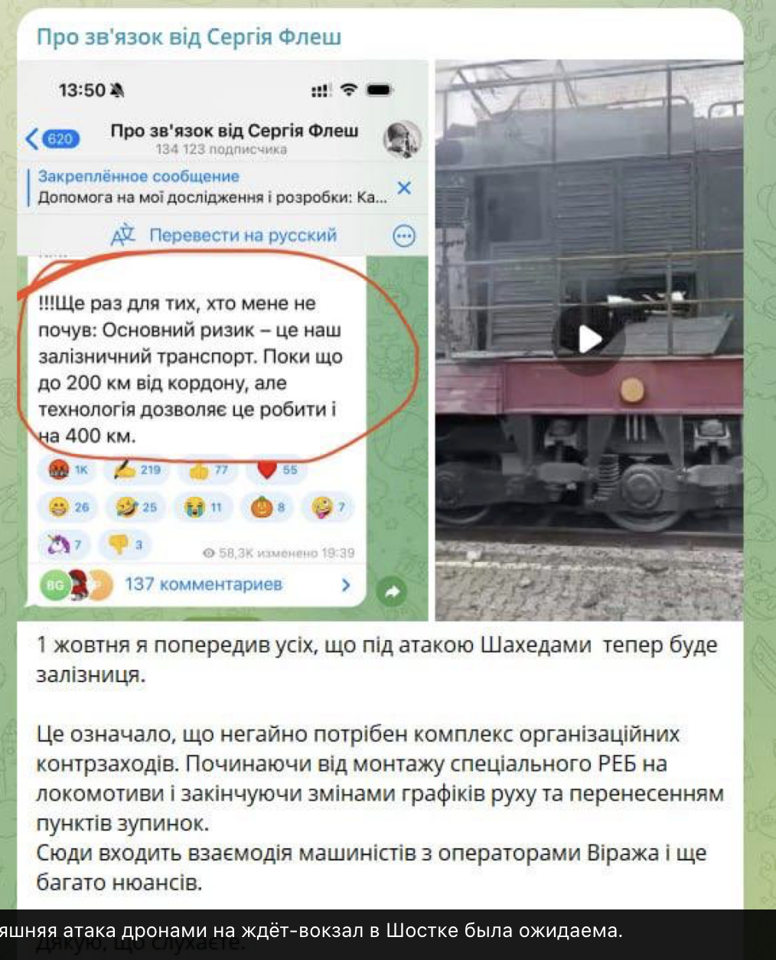
Task: Toggle the writing hand 219 reaction
Action: [138, 469]
